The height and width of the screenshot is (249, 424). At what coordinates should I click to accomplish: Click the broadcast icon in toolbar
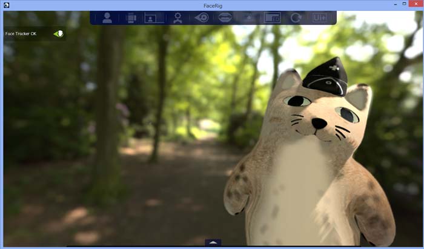point(249,18)
